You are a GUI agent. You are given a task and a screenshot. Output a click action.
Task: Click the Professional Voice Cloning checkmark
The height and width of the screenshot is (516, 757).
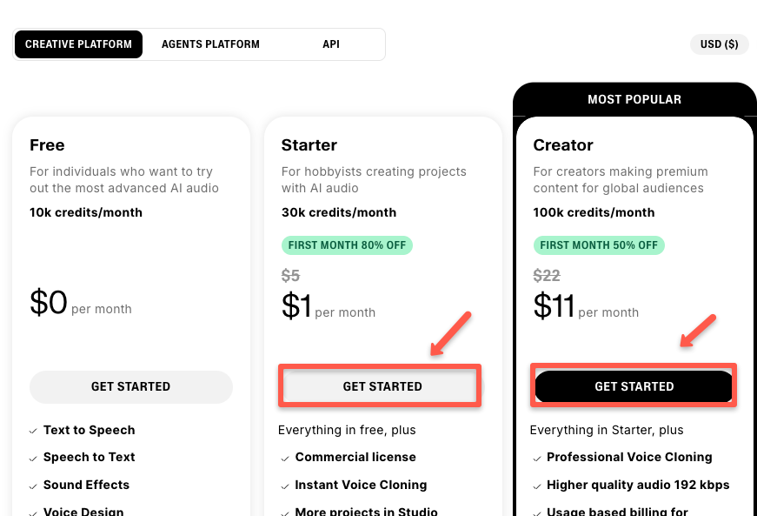(536, 457)
